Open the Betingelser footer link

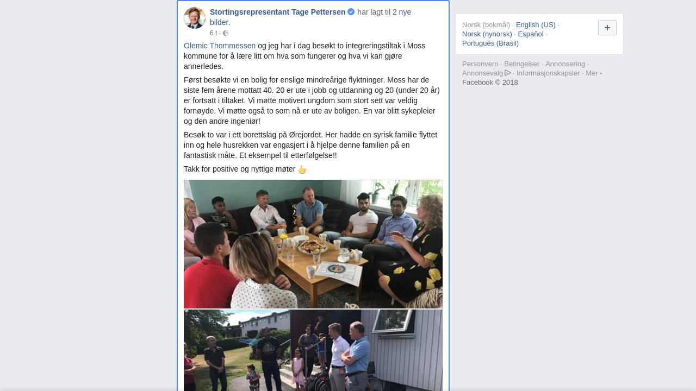[522, 64]
